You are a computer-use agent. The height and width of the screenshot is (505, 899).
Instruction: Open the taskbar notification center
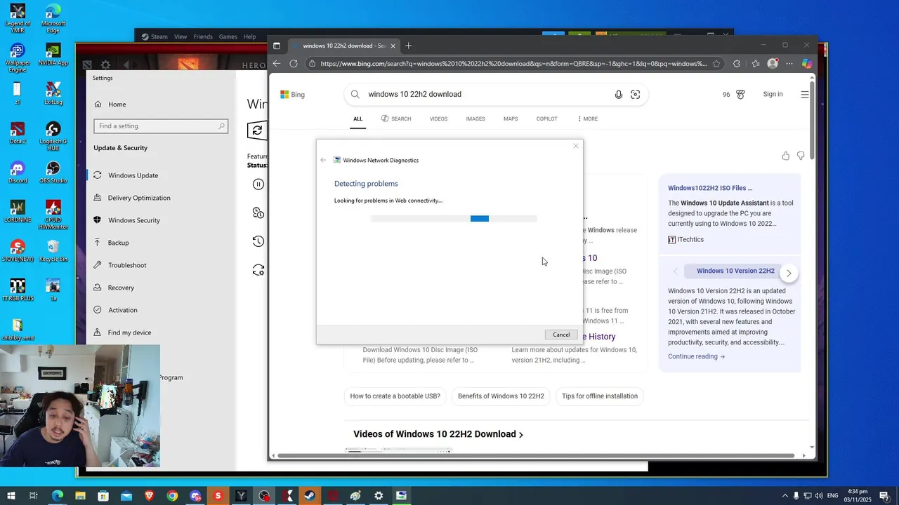[885, 496]
